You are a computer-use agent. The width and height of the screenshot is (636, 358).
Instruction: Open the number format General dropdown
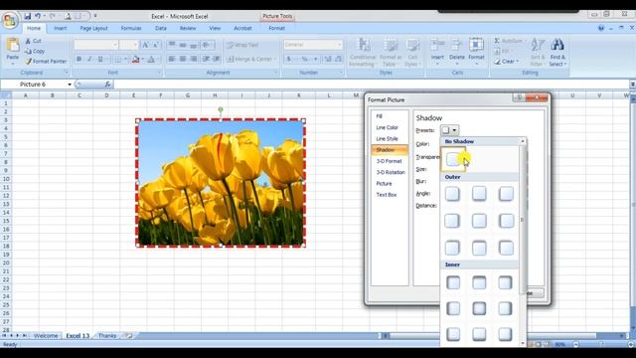[313, 45]
